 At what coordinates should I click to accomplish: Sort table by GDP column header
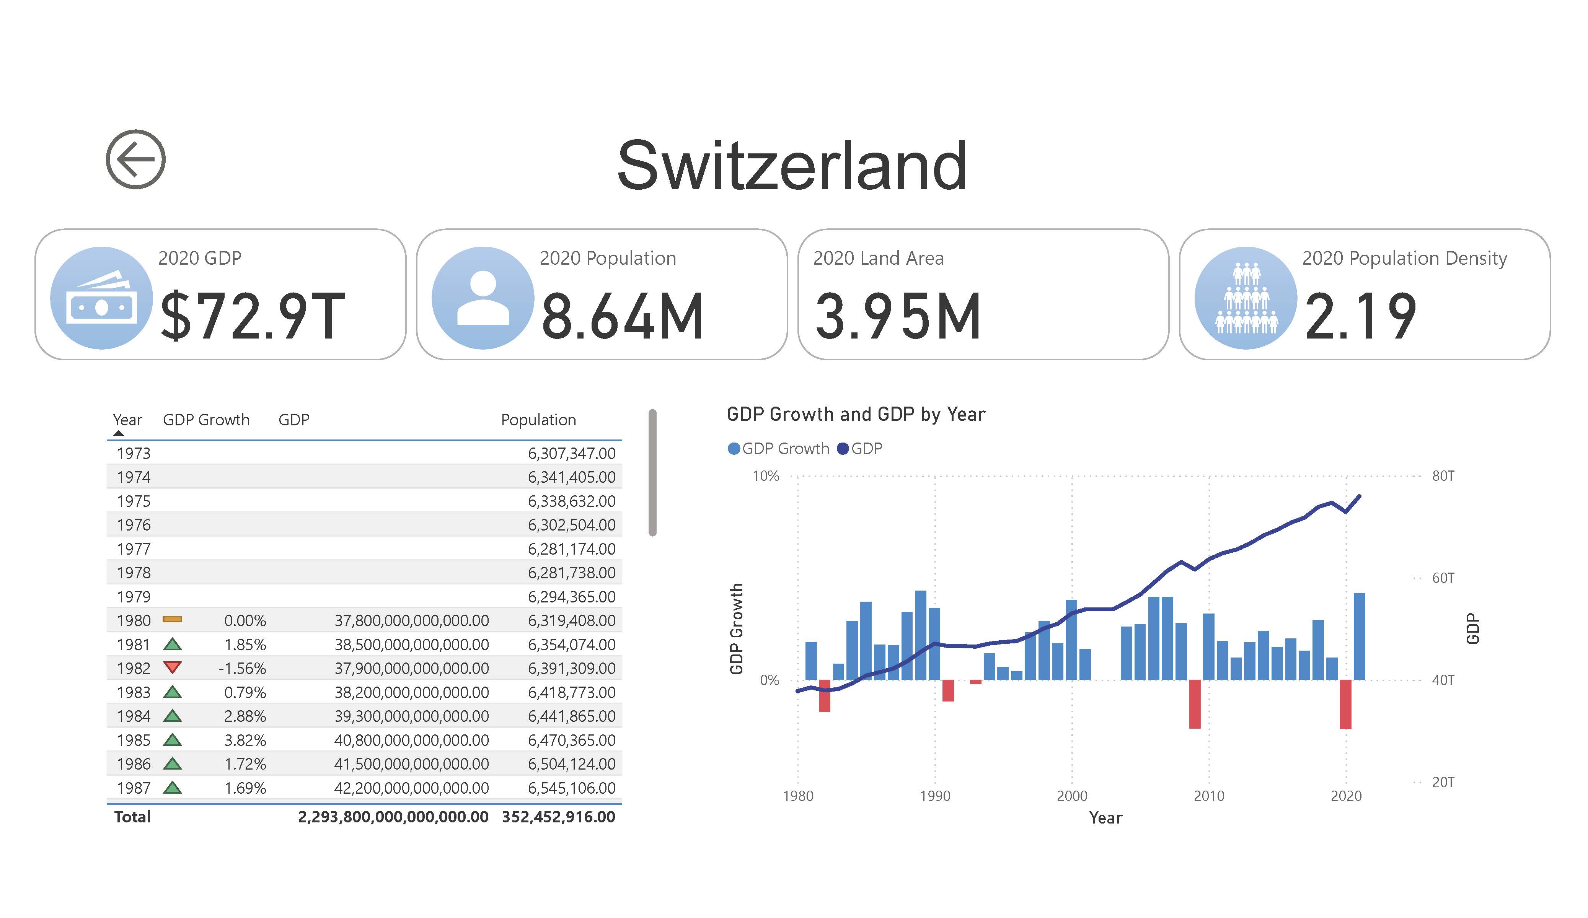coord(293,420)
